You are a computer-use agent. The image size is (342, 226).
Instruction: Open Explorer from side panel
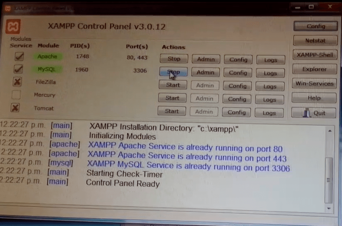pyautogui.click(x=315, y=69)
